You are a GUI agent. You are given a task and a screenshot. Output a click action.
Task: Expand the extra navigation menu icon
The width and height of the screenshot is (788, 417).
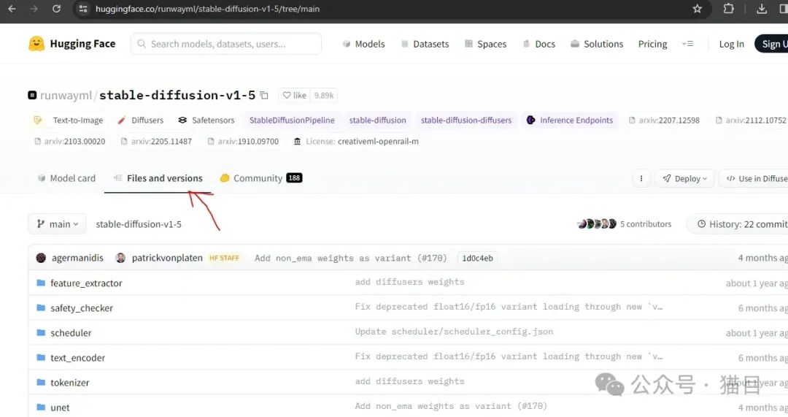pyautogui.click(x=688, y=44)
